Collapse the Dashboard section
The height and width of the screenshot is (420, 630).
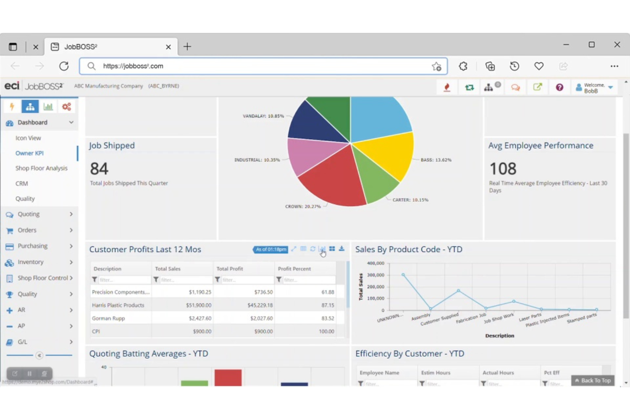71,122
